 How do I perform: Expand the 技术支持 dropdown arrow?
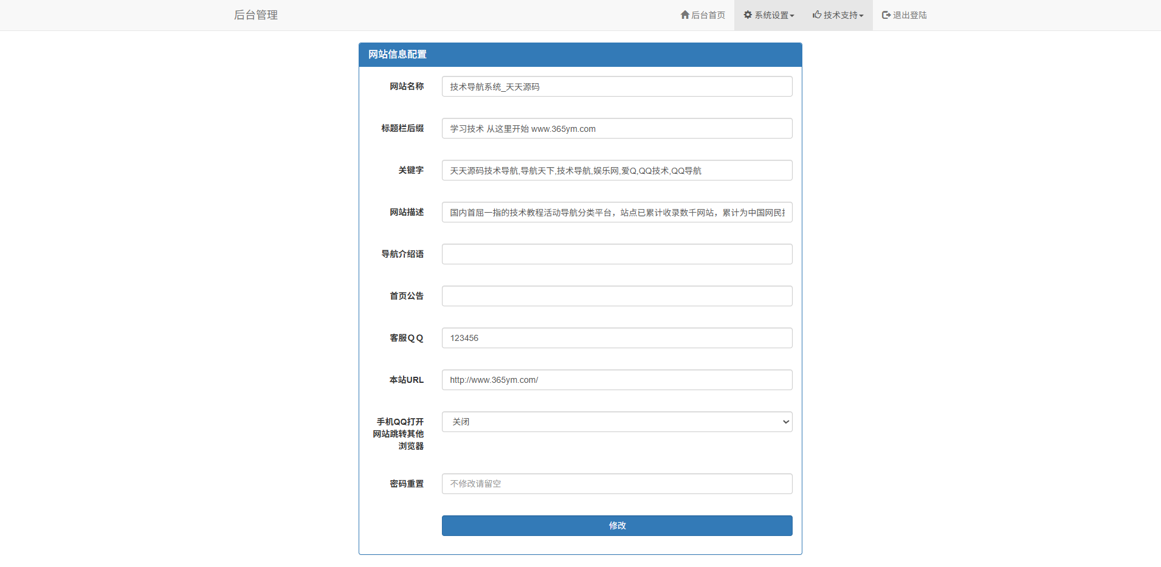pyautogui.click(x=861, y=16)
